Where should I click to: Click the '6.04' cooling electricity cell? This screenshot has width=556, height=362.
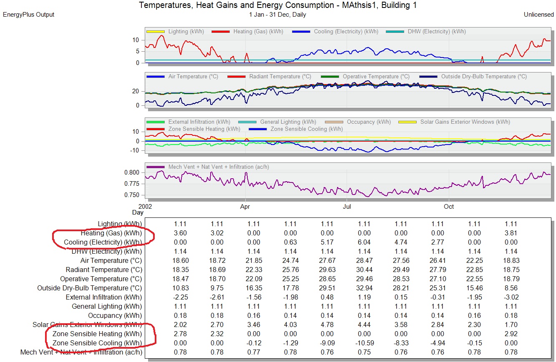click(x=364, y=242)
